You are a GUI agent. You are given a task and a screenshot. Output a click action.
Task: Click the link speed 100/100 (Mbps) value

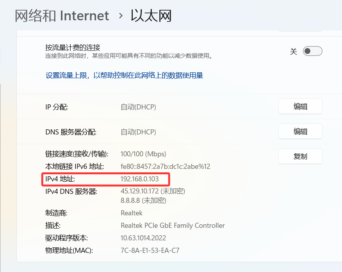(x=143, y=154)
